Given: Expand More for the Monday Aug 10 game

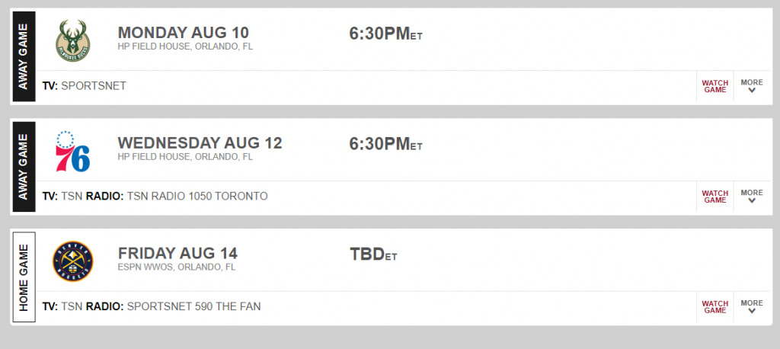Looking at the screenshot, I should point(752,86).
